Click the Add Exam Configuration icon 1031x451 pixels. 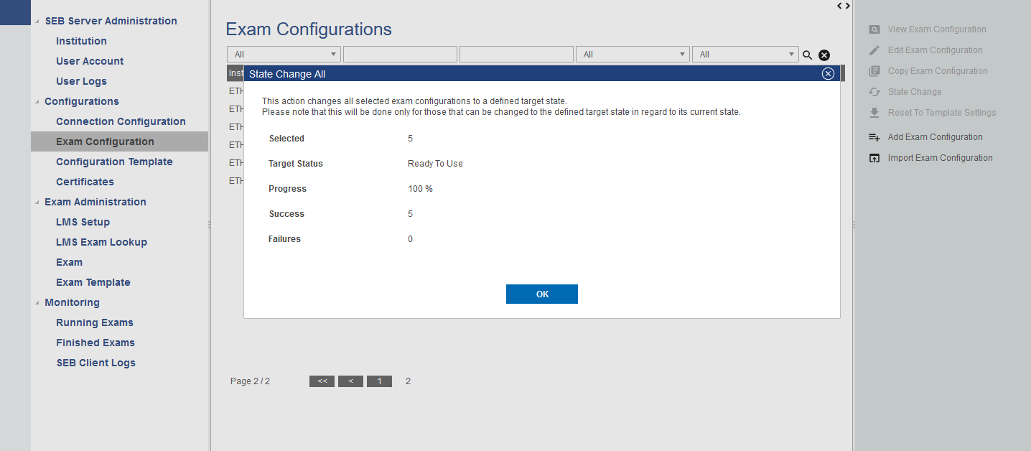pos(874,137)
